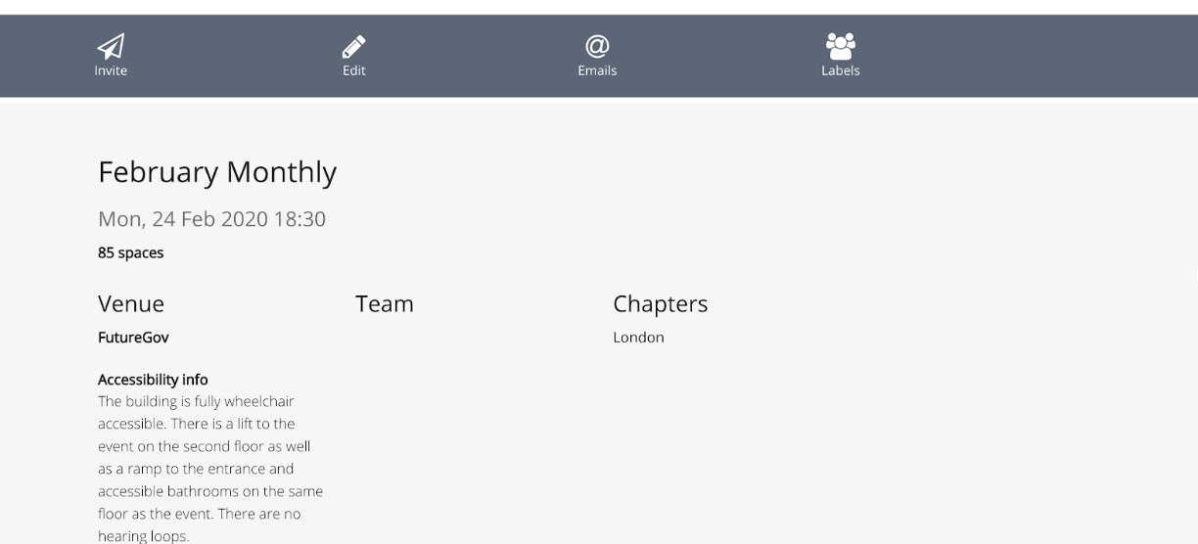The height and width of the screenshot is (544, 1198).
Task: Click the "February Monthly" event title
Action: 217,172
